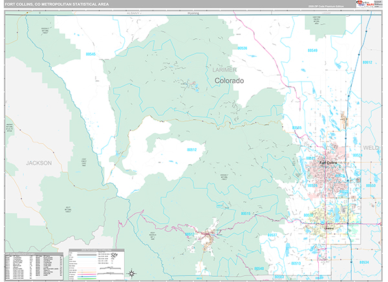Click ZIP code 80549 label
388x282 pixels.
[313, 50]
